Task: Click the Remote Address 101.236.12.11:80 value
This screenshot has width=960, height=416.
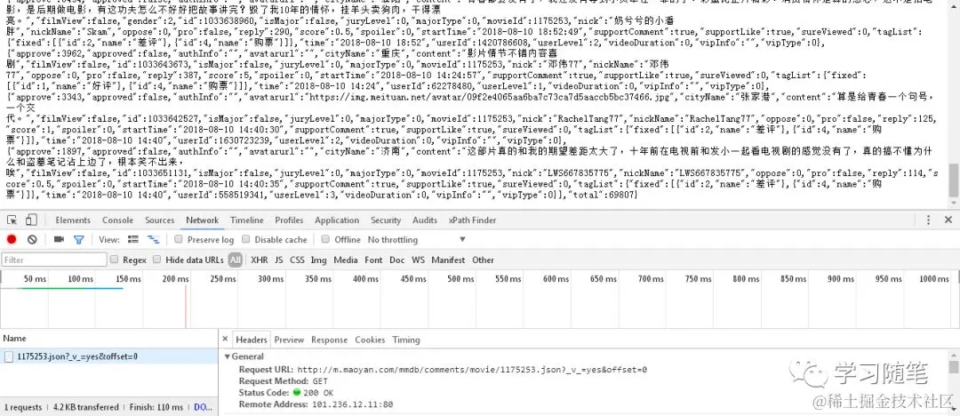Action: pyautogui.click(x=352, y=404)
